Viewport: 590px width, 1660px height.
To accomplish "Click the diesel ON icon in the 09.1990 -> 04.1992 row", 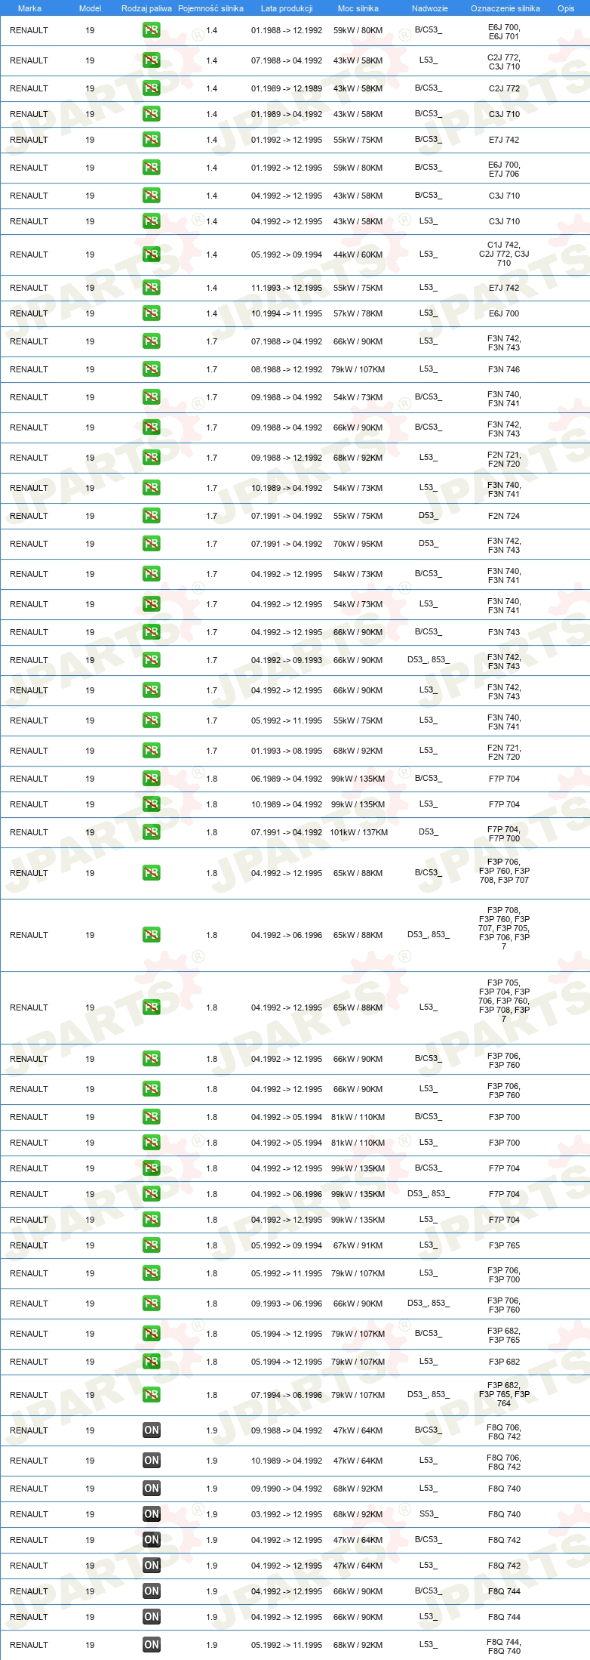I will pos(151,1489).
